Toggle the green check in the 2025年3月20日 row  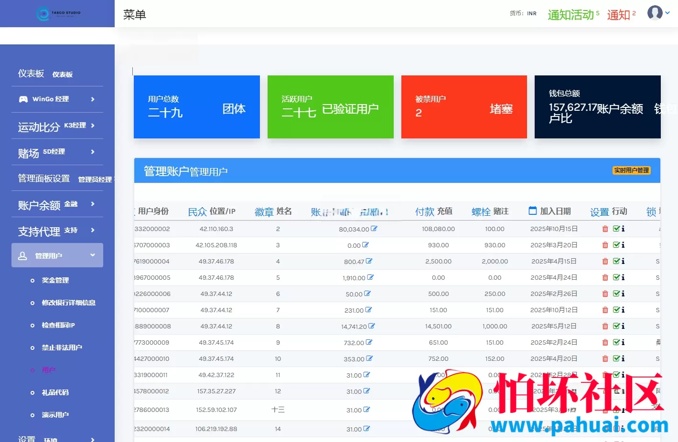tap(616, 245)
